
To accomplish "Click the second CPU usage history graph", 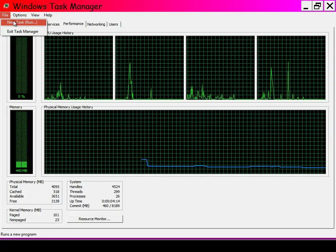I will point(150,68).
